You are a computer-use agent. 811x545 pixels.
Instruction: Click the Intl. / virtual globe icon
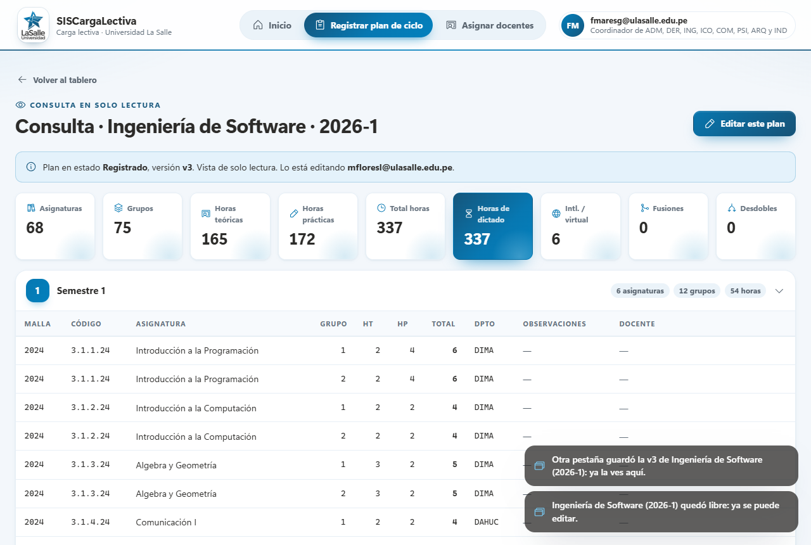click(556, 214)
